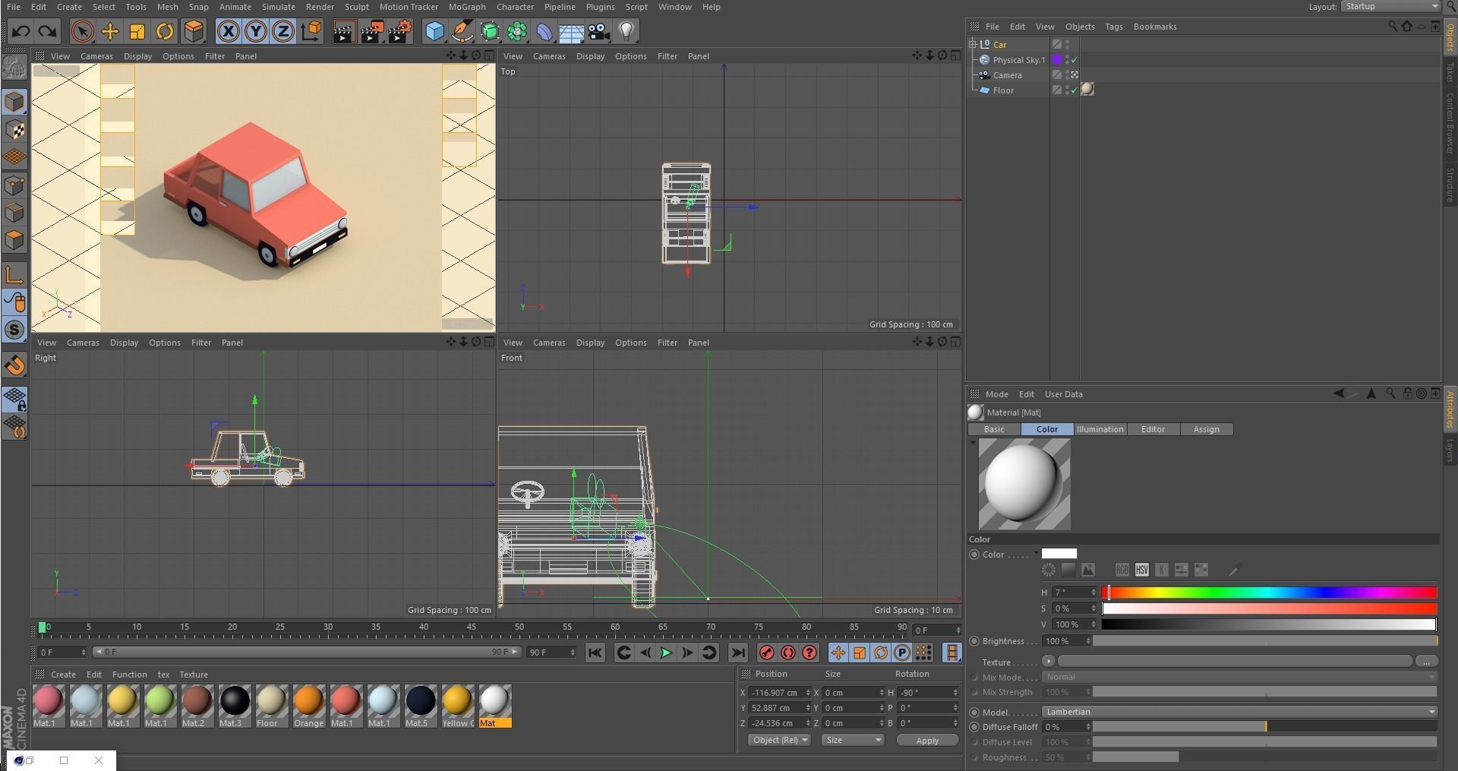The height and width of the screenshot is (771, 1458).
Task: Click the white Color swatch
Action: (x=1059, y=554)
